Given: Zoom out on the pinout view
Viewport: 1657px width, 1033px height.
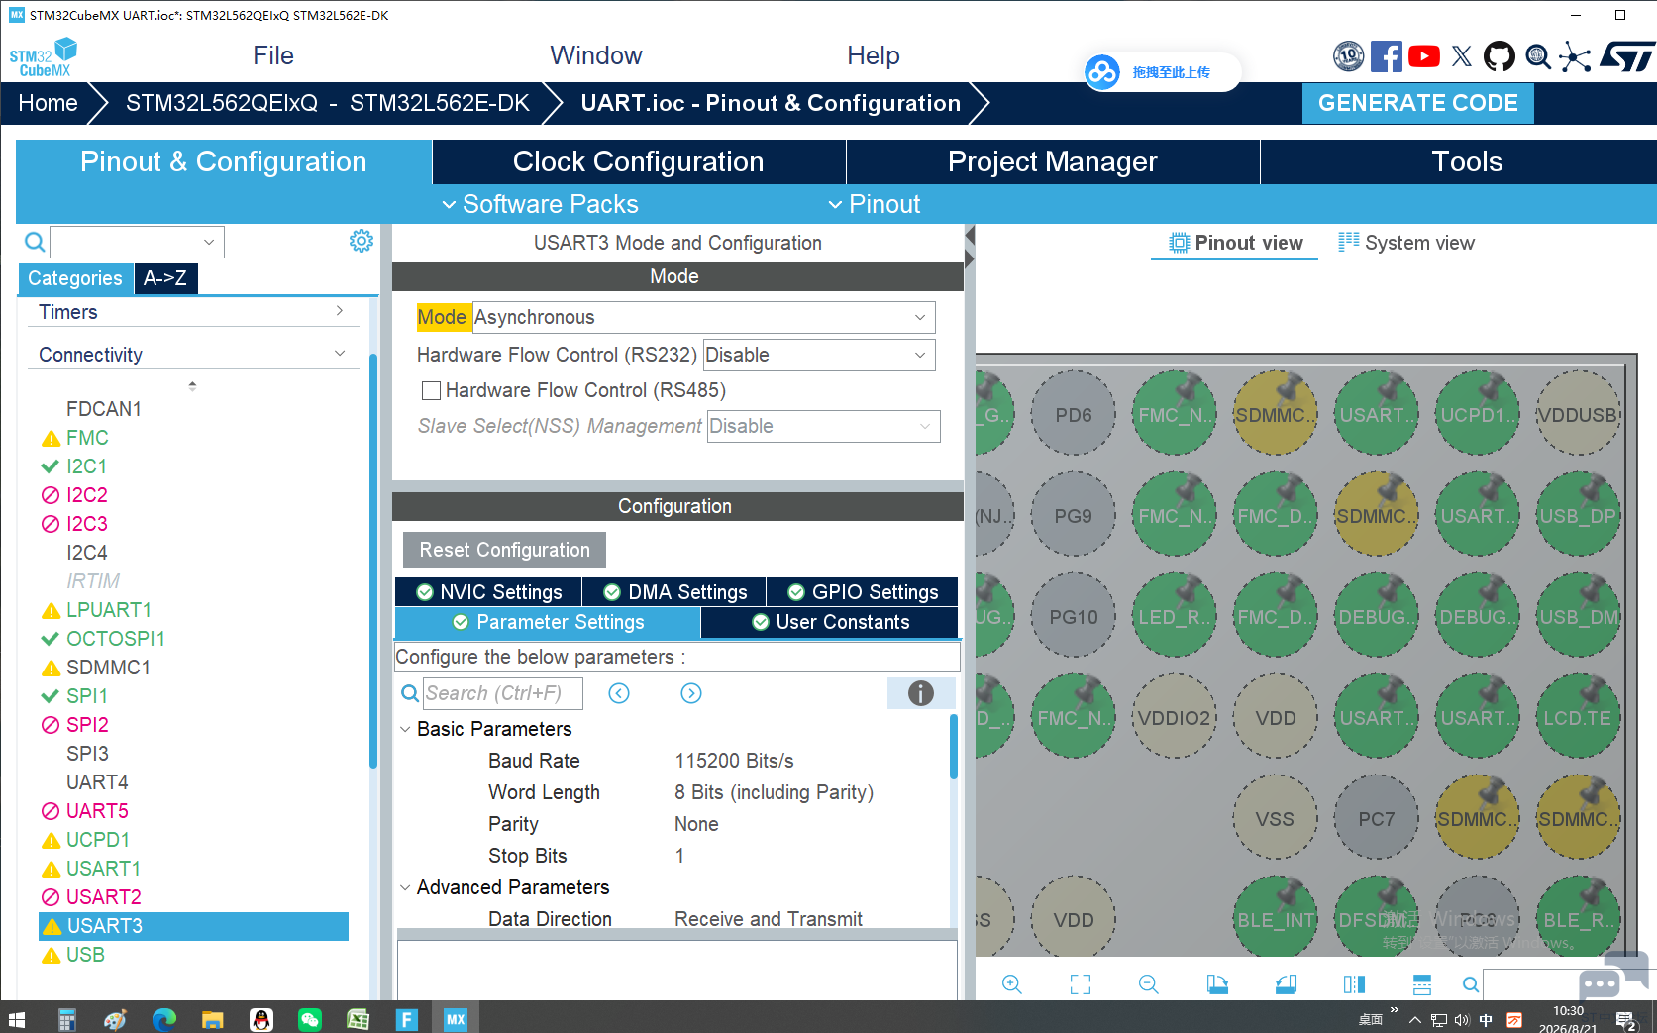Looking at the screenshot, I should 1149,983.
